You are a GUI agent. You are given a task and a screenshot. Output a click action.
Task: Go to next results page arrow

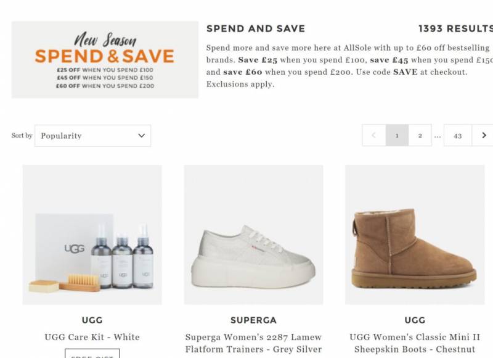[x=484, y=135]
